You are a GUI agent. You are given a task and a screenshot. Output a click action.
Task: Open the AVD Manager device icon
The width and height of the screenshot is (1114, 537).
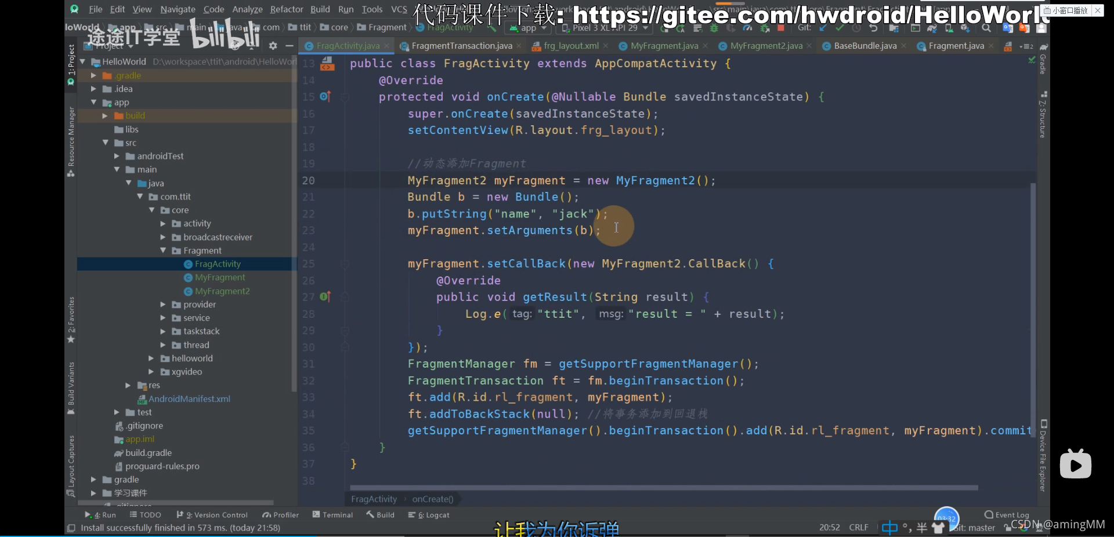(949, 28)
